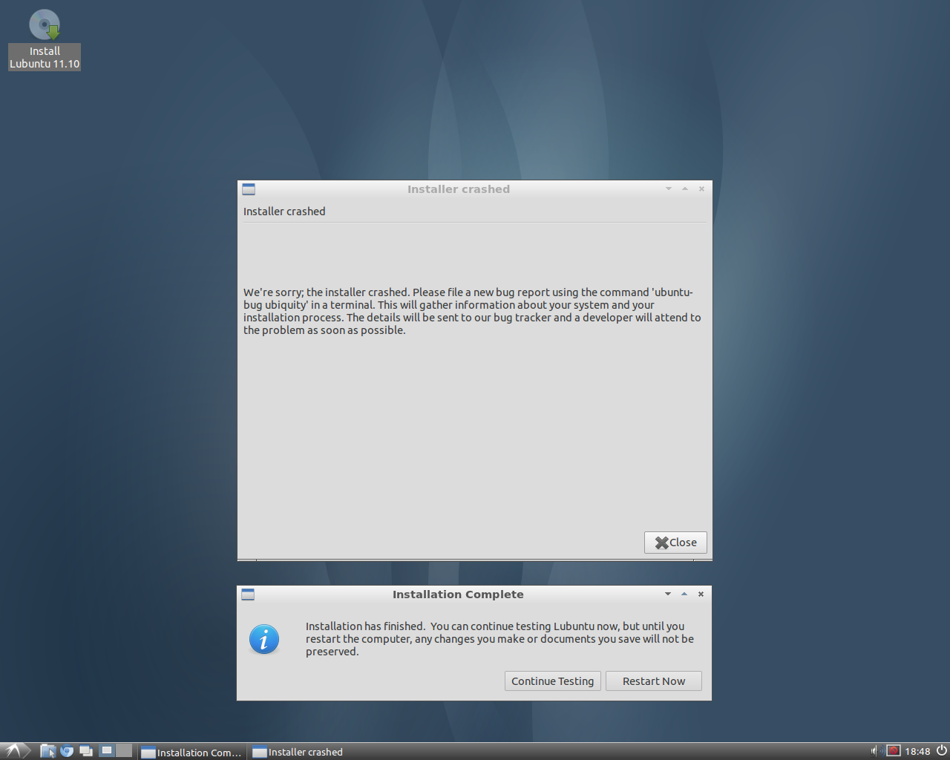The image size is (950, 760).
Task: Launch the Chromium browser from the panel
Action: point(67,751)
